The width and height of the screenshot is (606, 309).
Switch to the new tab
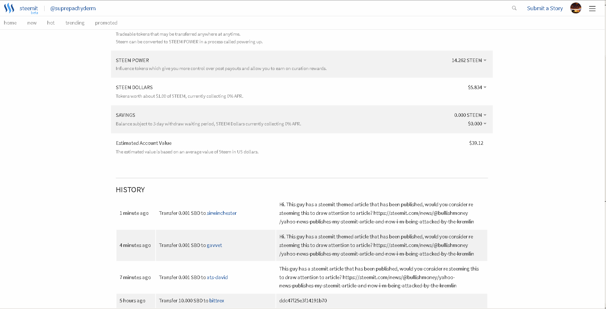tap(32, 23)
